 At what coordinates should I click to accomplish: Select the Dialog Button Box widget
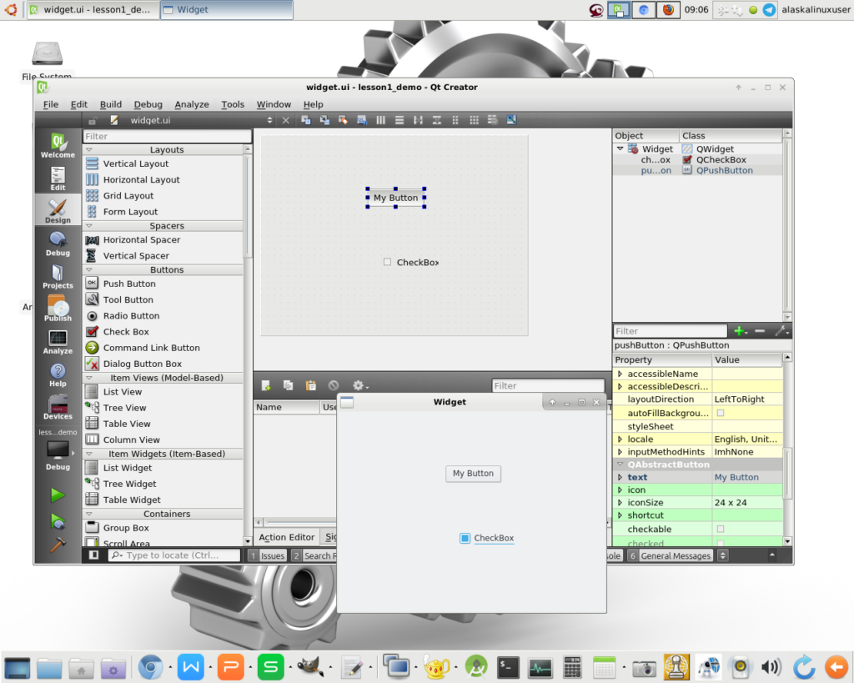tap(142, 364)
